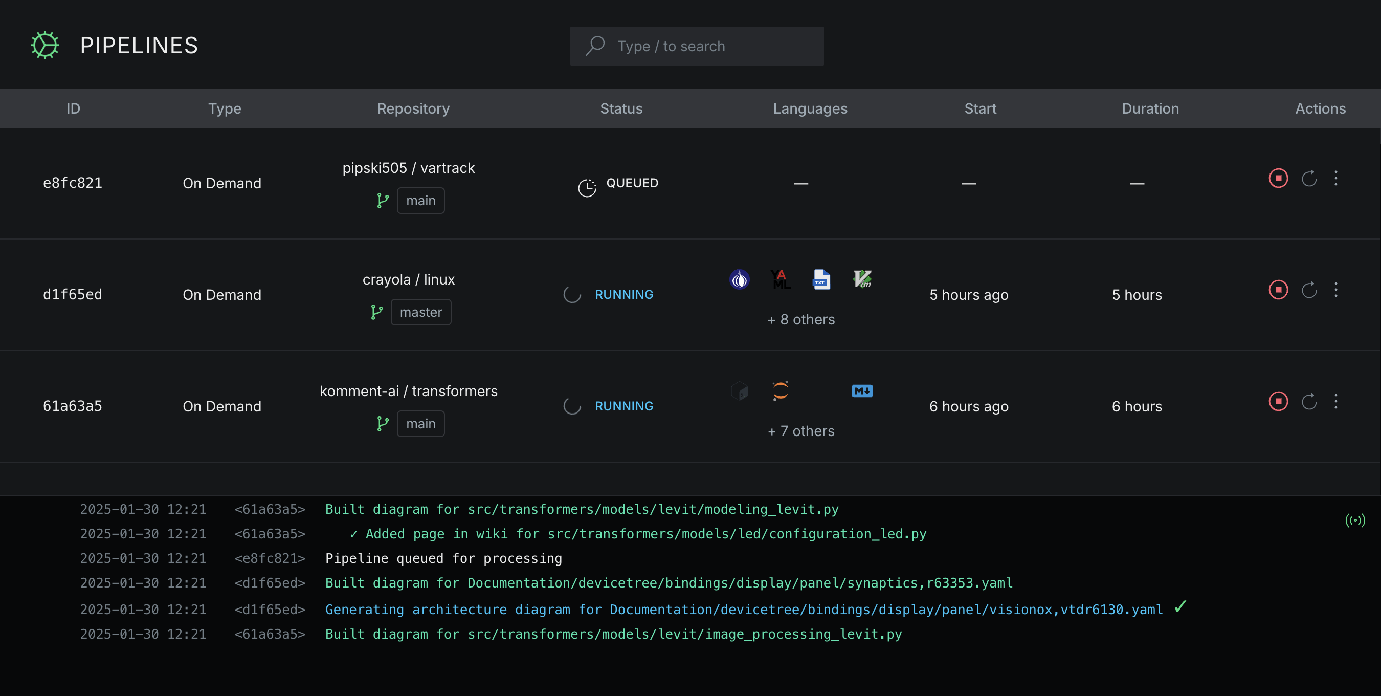
Task: Click the Vim language icon
Action: [x=862, y=279]
